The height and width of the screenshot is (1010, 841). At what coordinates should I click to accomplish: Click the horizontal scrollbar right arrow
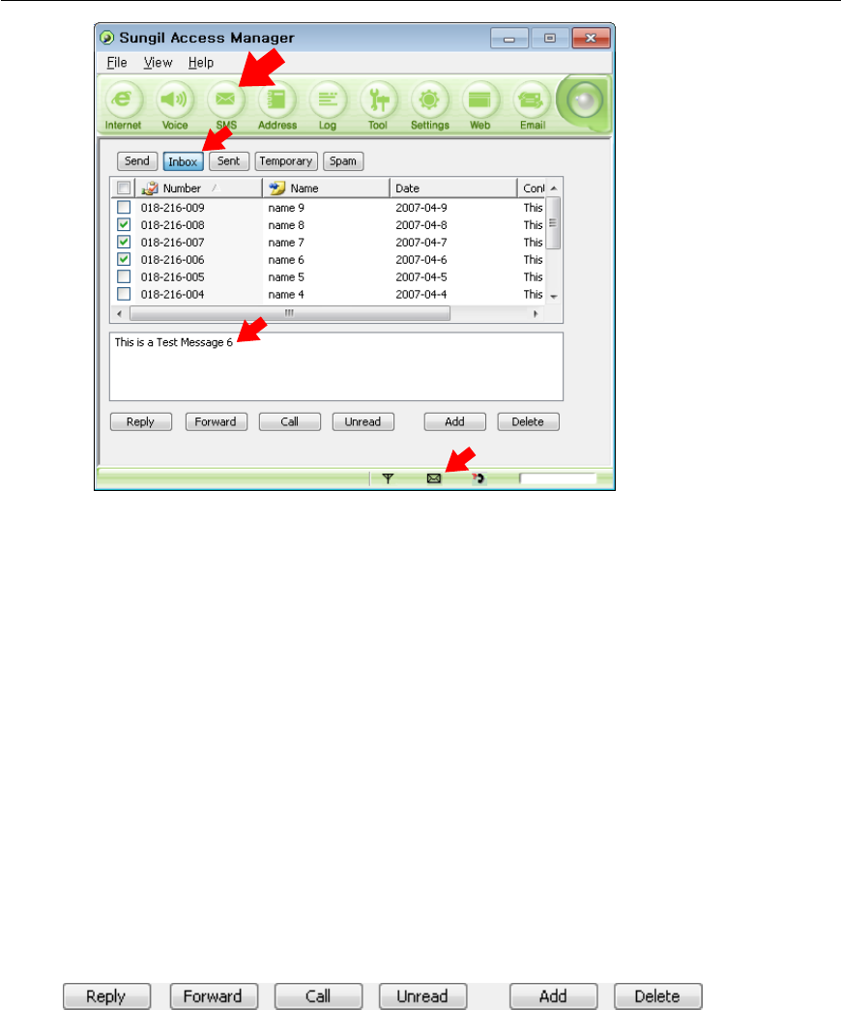535,314
